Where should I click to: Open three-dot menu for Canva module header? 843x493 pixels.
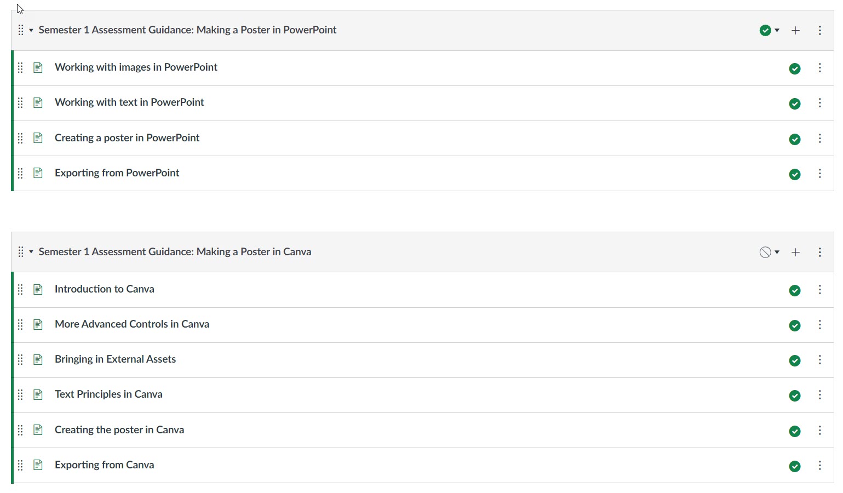pos(819,253)
